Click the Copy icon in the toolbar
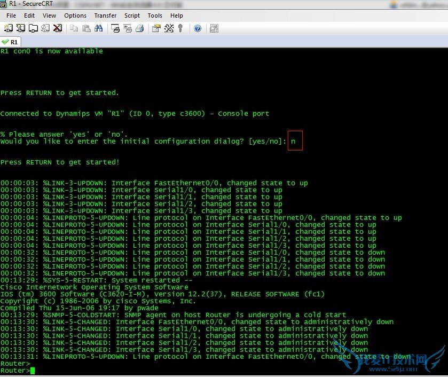The width and height of the screenshot is (448, 377). [x=74, y=28]
